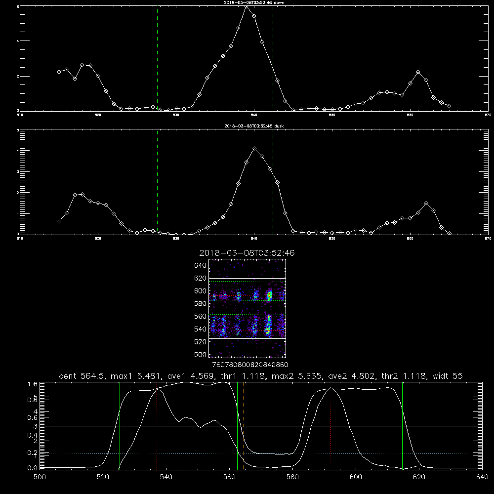494x494 pixels.
Task: Click the 520 label on bottom plot x-axis
Action: 103,477
